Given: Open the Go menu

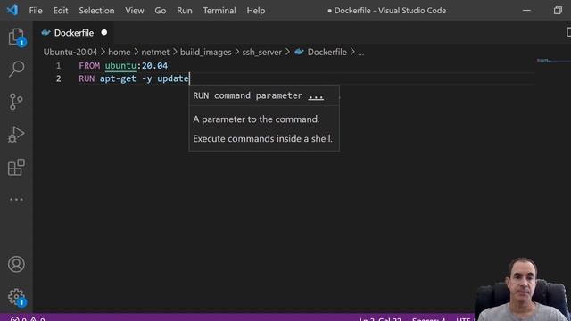Looking at the screenshot, I should click(161, 11).
